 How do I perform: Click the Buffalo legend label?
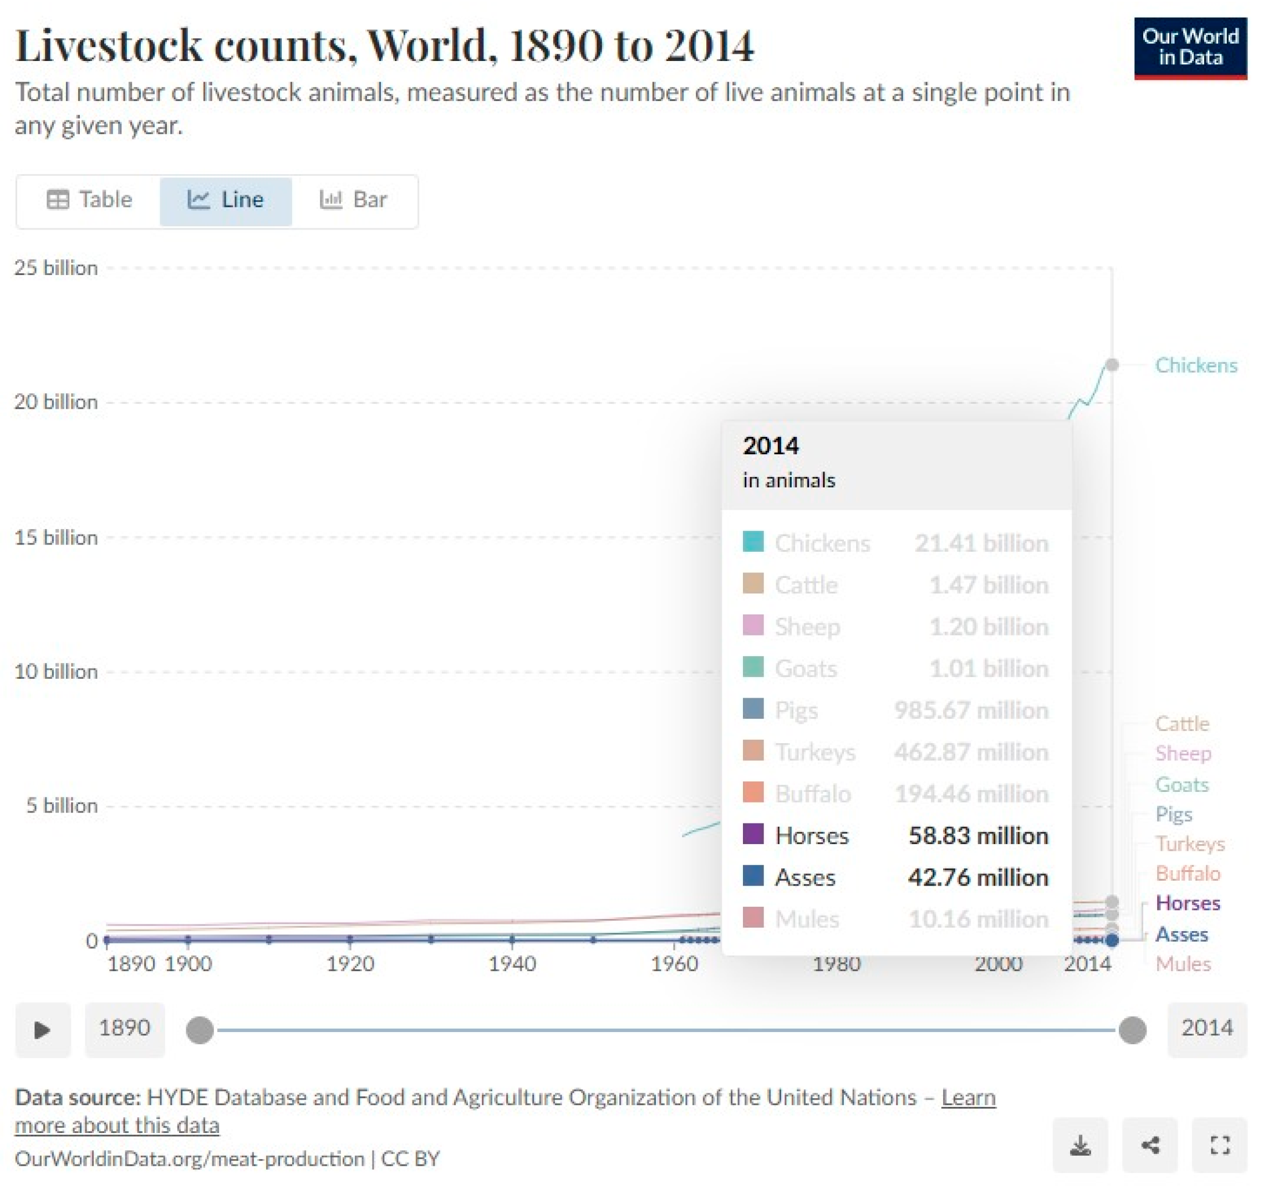pyautogui.click(x=1188, y=873)
